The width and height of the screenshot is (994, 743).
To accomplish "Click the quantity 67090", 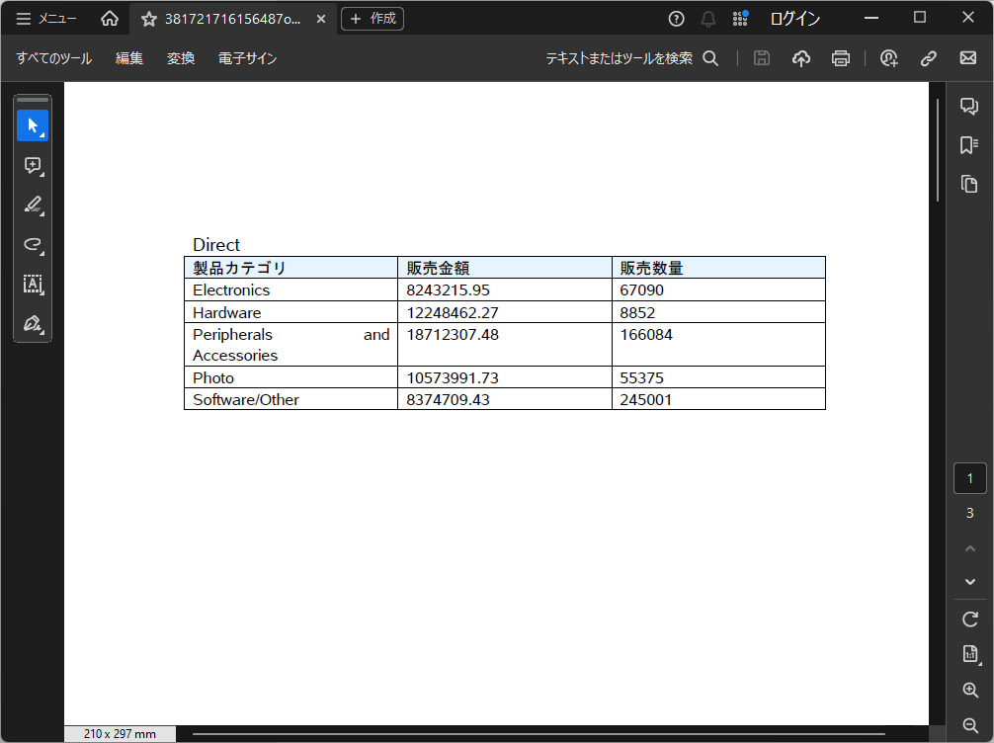I will 641,289.
